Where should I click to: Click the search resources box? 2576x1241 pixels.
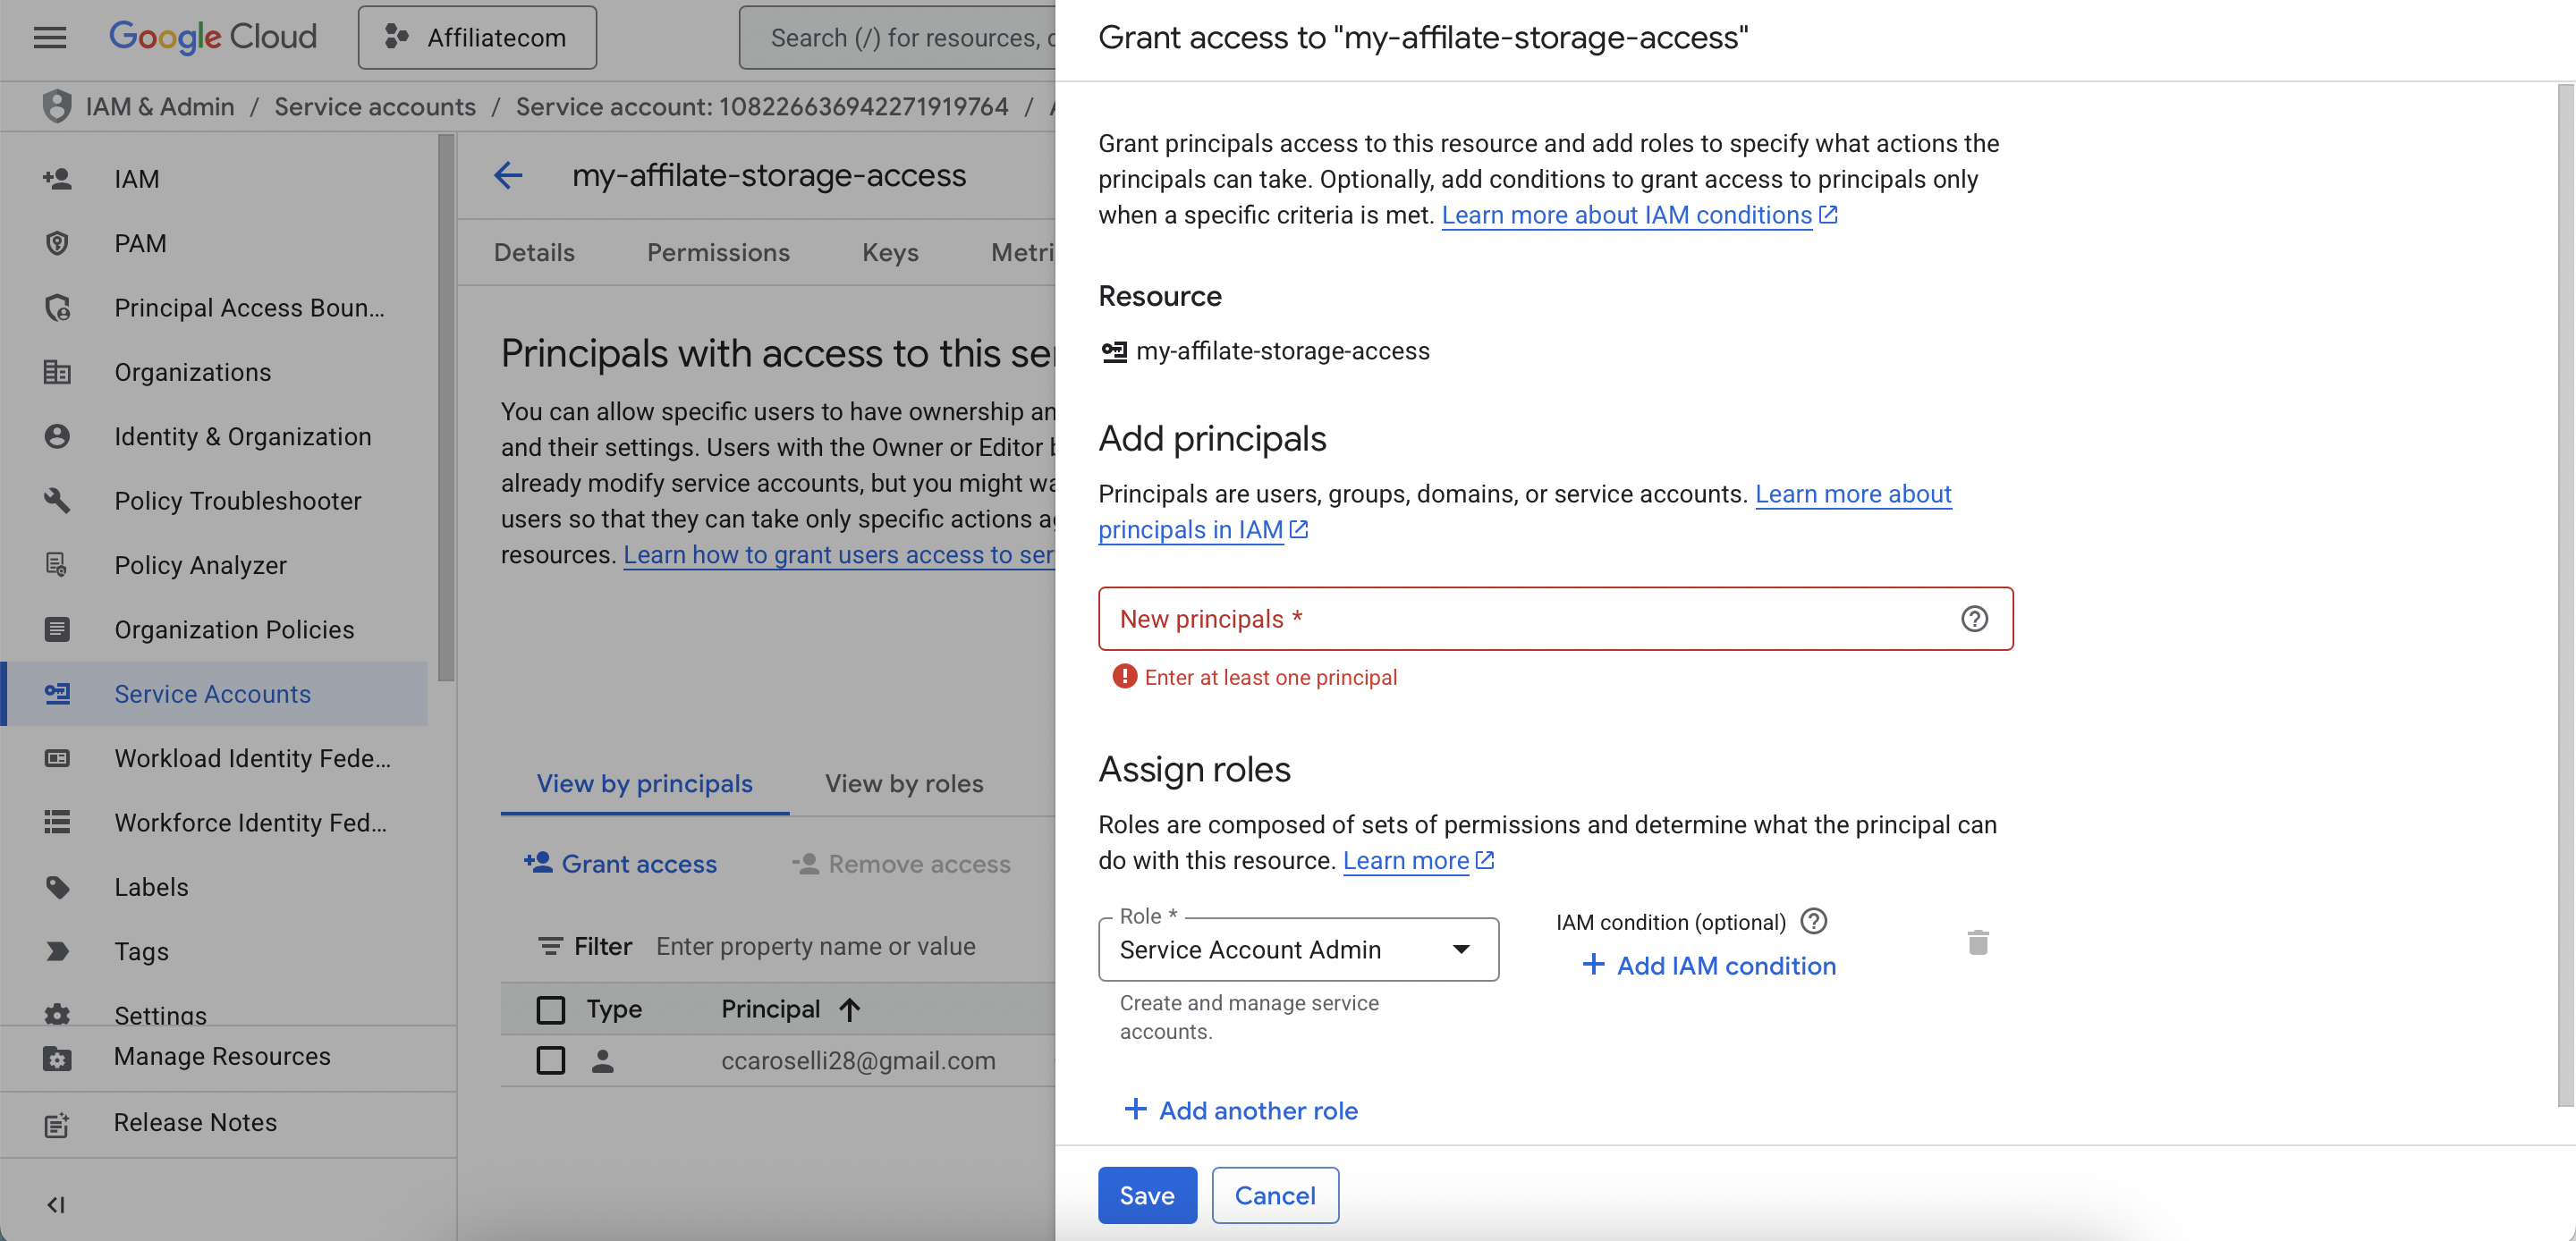[x=898, y=37]
